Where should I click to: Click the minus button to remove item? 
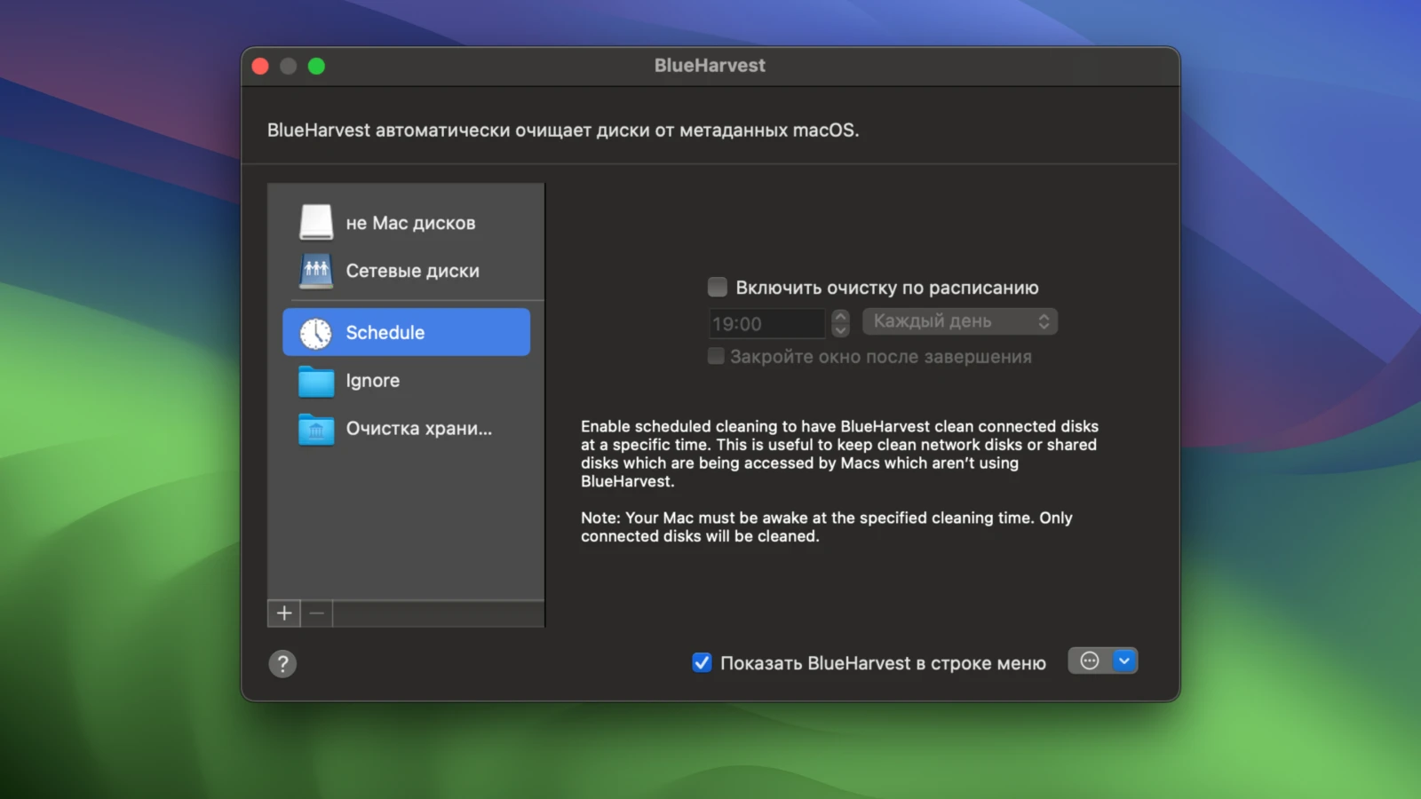[x=317, y=613]
